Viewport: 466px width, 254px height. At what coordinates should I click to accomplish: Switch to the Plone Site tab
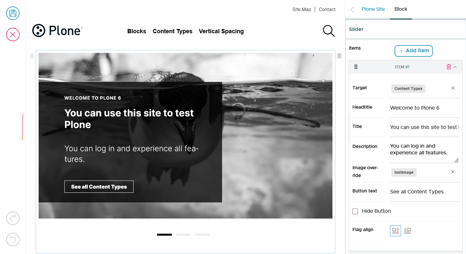(373, 9)
